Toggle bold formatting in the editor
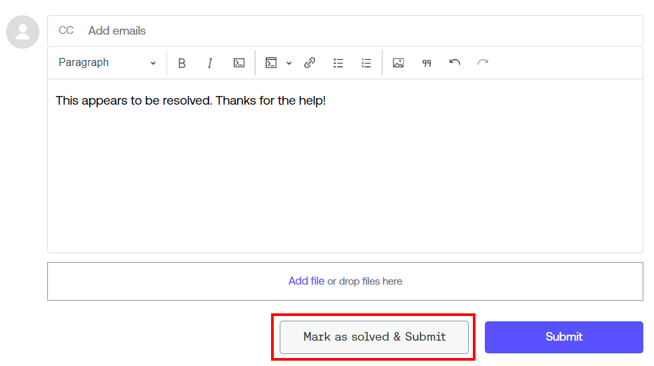654x366 pixels. click(x=181, y=63)
